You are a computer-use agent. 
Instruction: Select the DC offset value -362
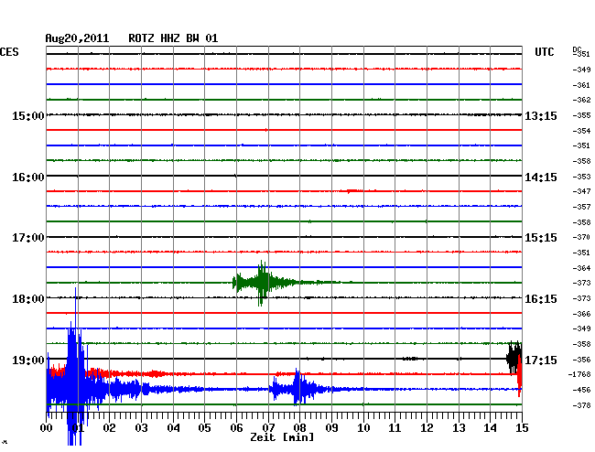coord(581,100)
